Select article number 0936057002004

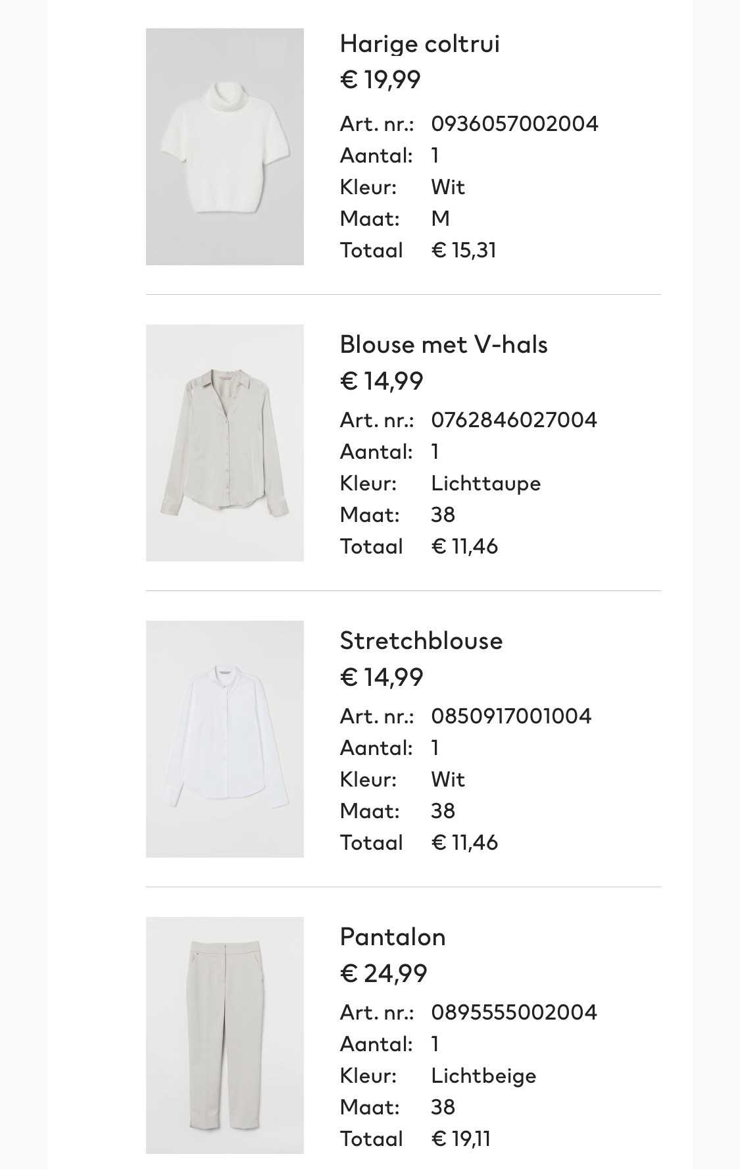[514, 124]
